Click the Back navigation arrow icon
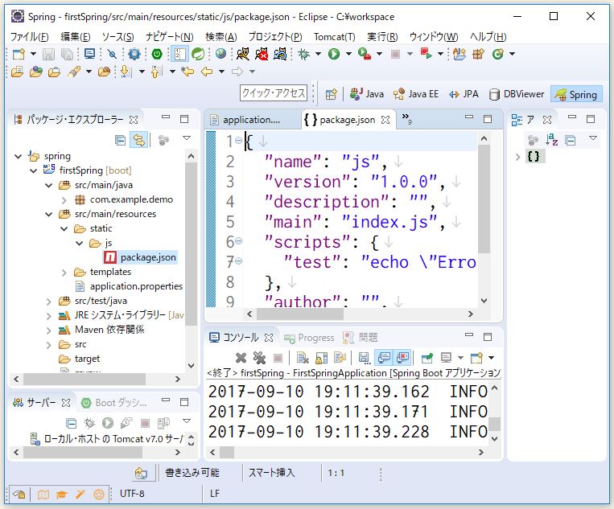 point(206,72)
